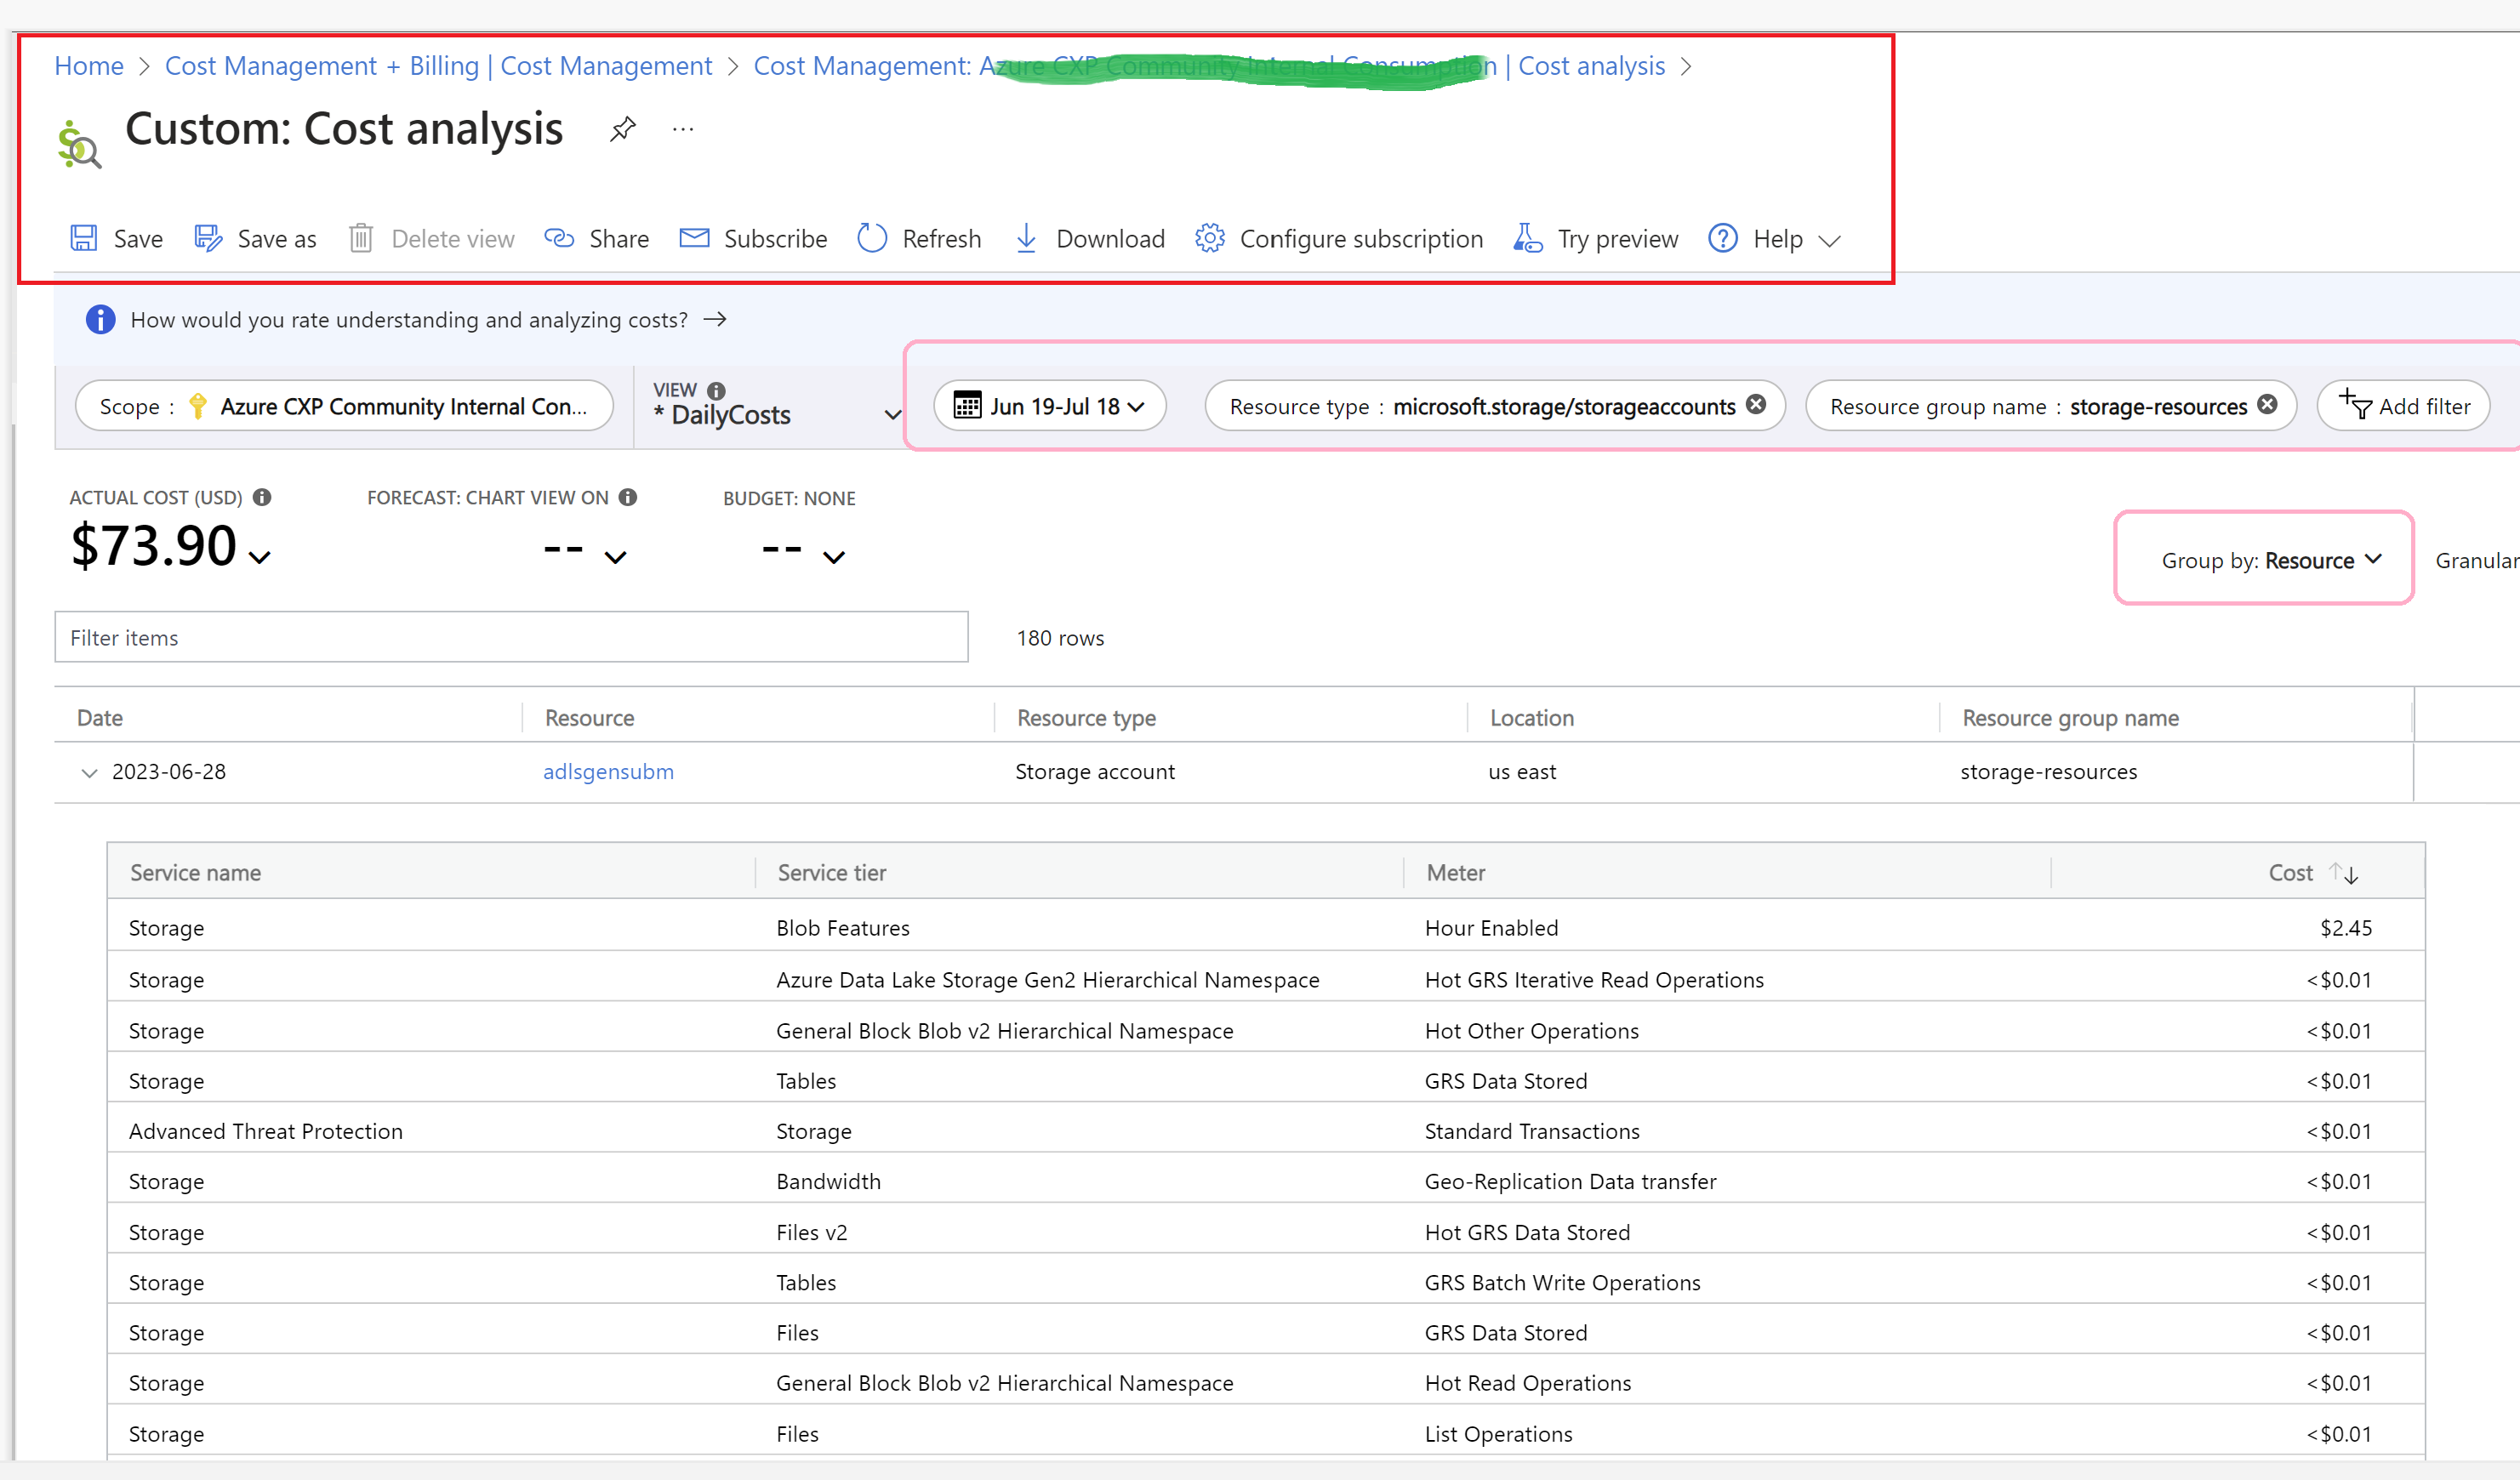Select the Hour Enabled meter cell
The height and width of the screenshot is (1480, 2520).
[1491, 928]
